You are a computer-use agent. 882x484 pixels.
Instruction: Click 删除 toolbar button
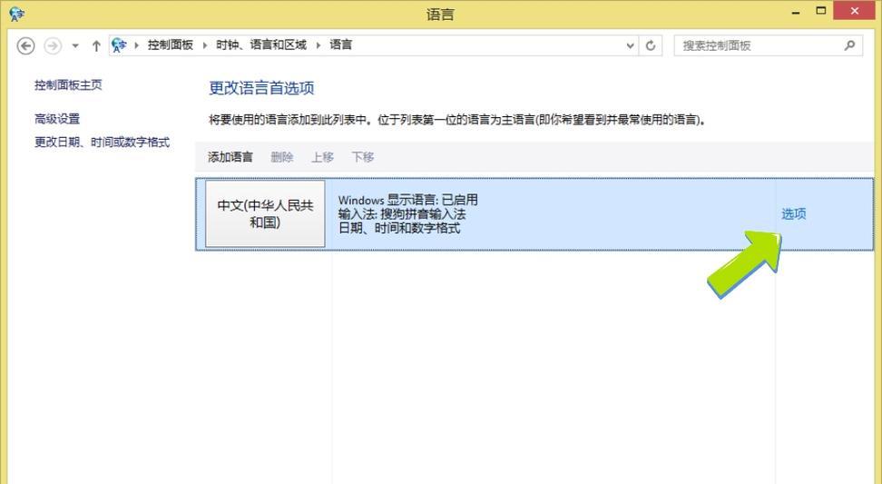[282, 157]
